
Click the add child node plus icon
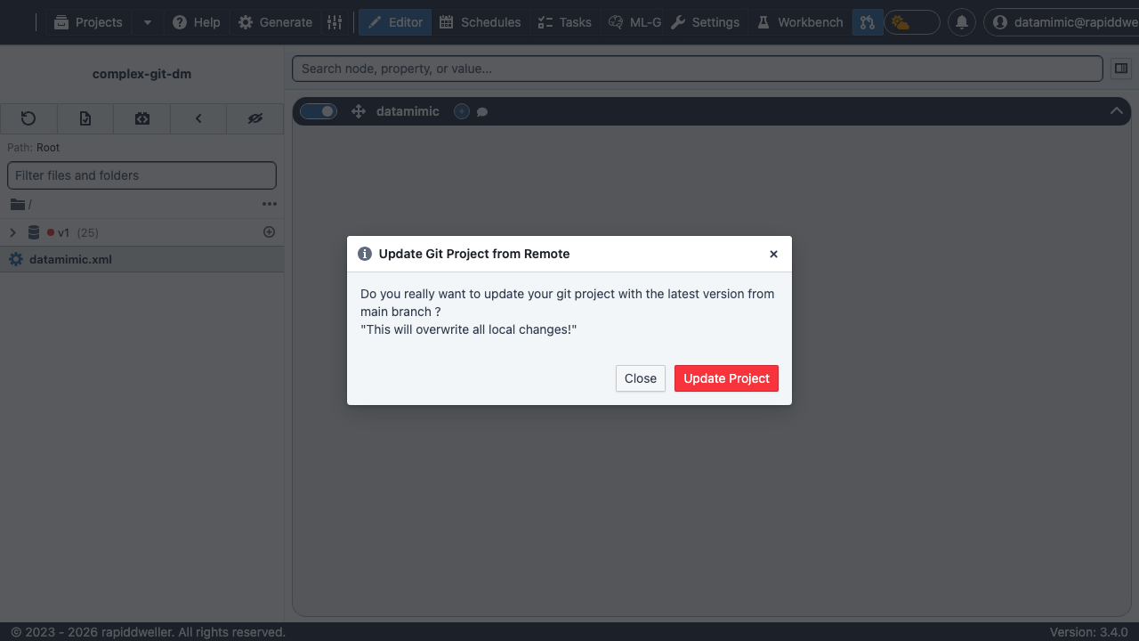(461, 111)
